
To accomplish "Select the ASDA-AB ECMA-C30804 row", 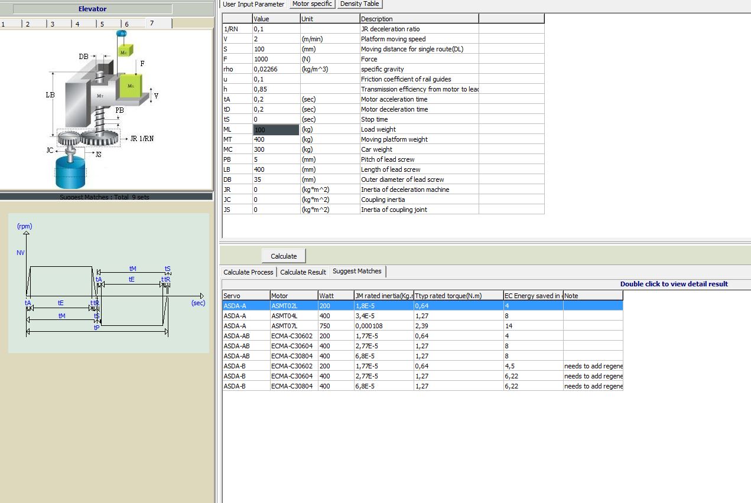I will 422,356.
